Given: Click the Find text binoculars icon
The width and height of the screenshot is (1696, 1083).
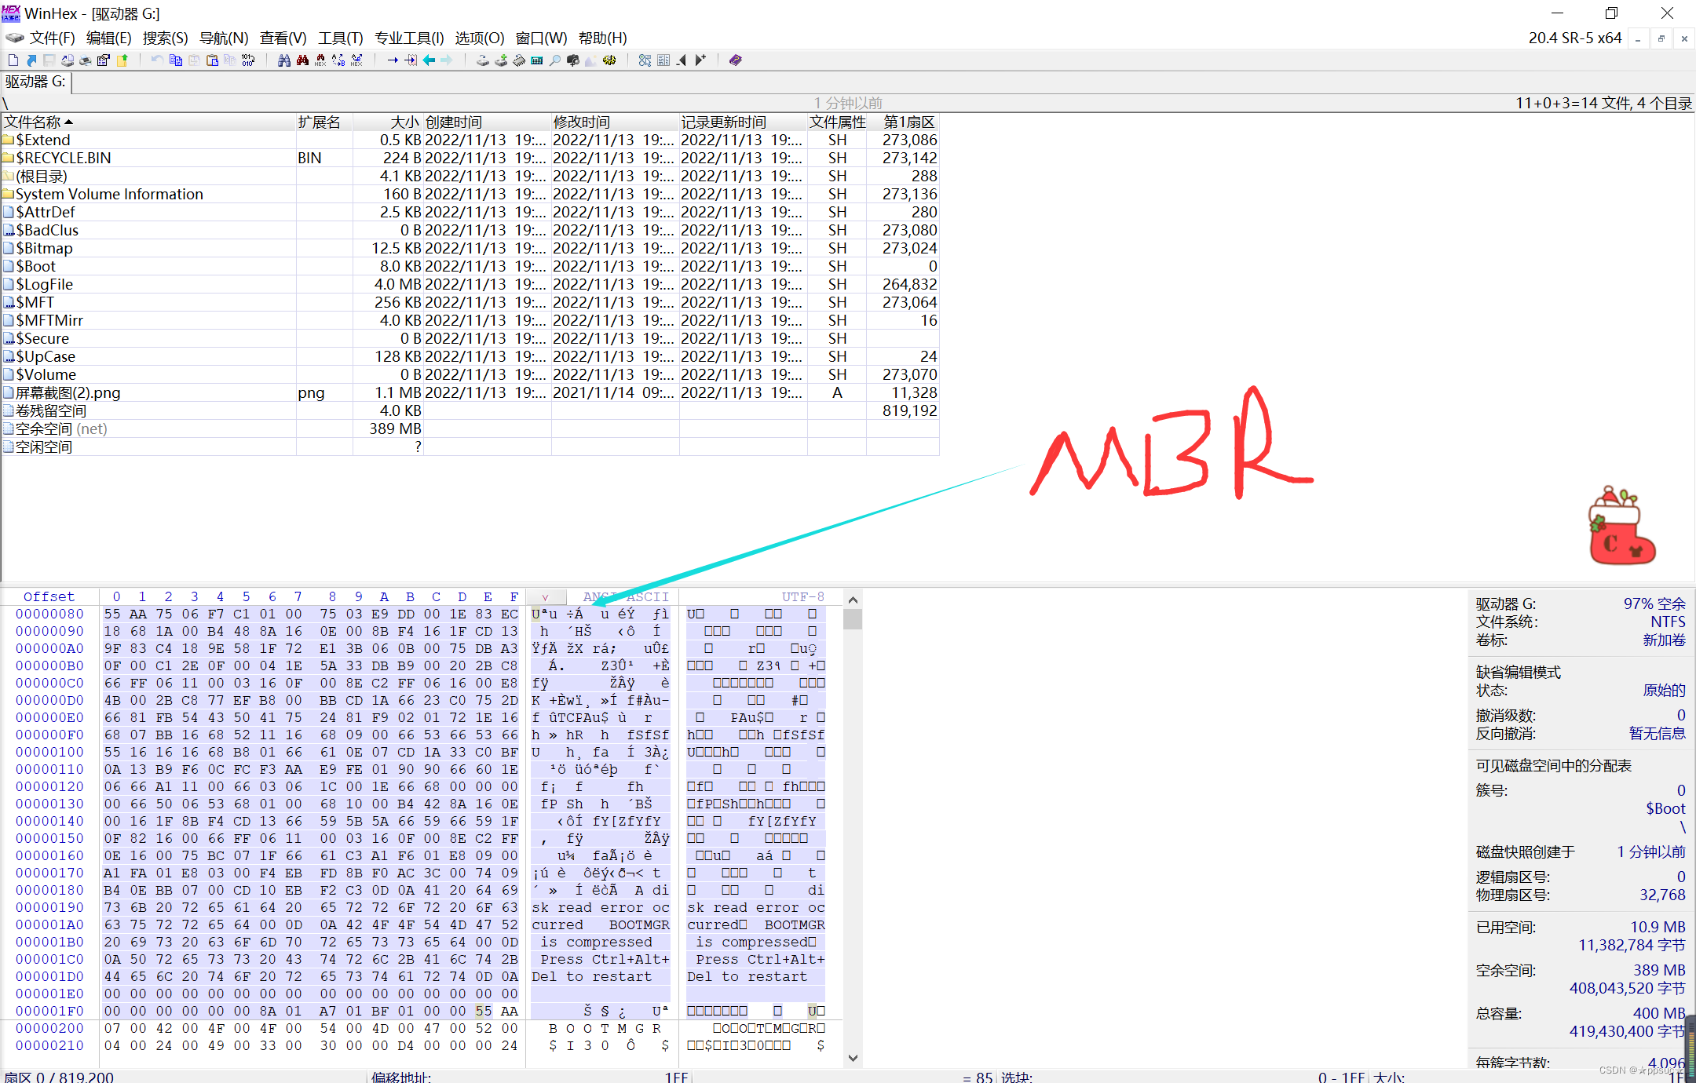Looking at the screenshot, I should (284, 60).
